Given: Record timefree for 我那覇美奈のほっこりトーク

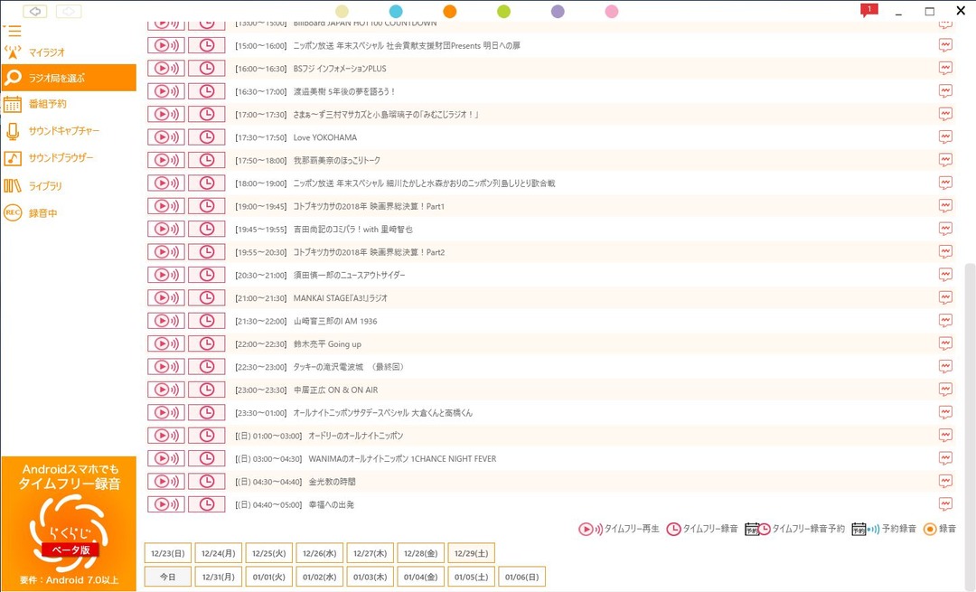Looking at the screenshot, I should point(207,160).
